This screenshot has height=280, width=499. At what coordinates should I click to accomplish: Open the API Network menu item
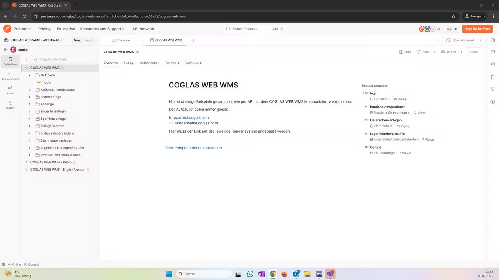[x=143, y=29]
